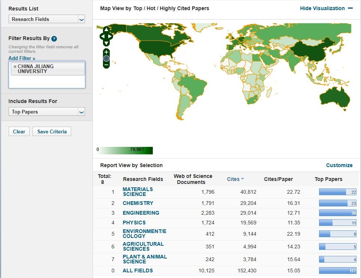This screenshot has height=278, width=361.
Task: Open the Materials Science research field
Action: (137, 192)
